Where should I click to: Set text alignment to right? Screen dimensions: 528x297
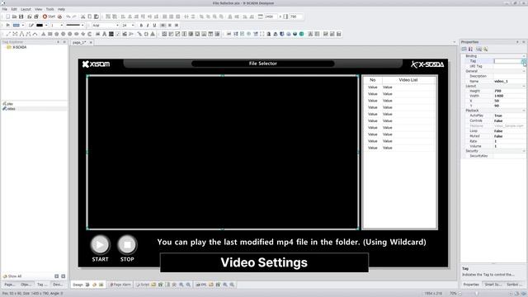[x=177, y=26]
